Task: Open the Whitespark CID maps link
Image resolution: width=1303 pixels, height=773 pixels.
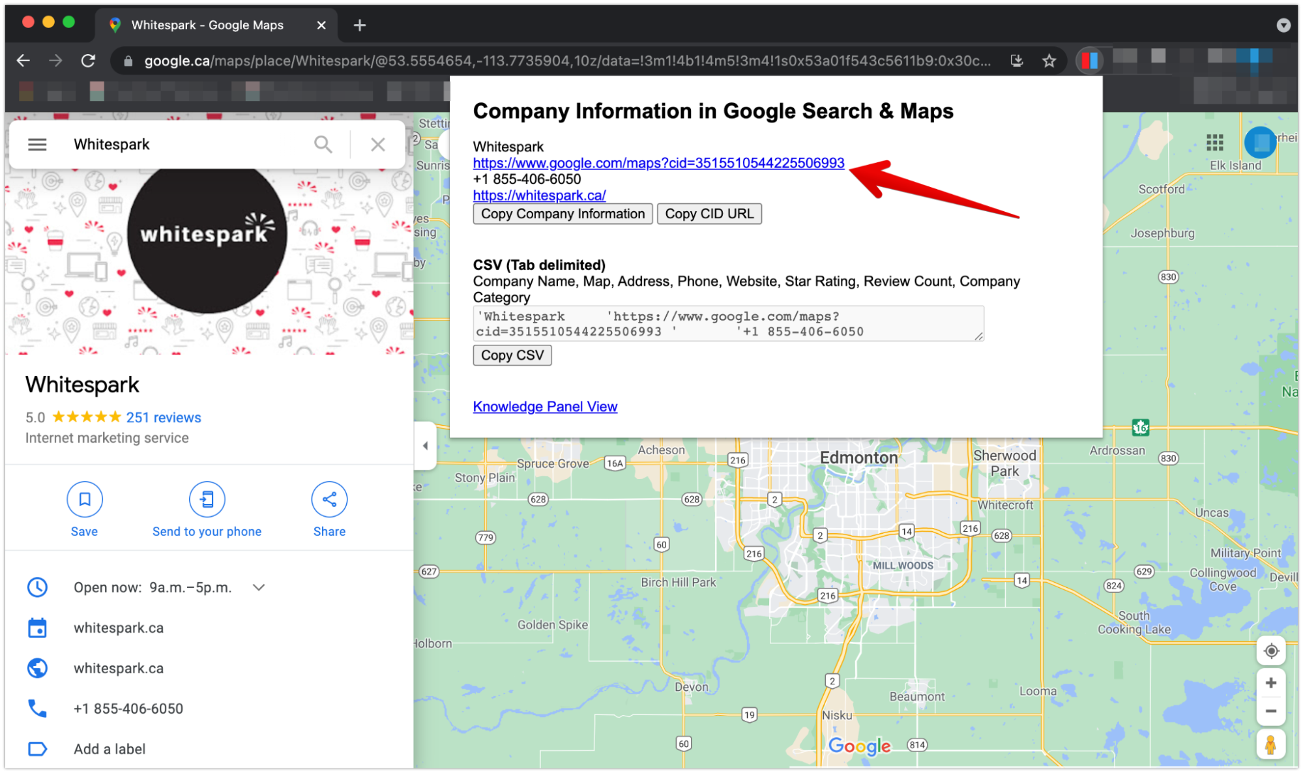Action: point(658,163)
